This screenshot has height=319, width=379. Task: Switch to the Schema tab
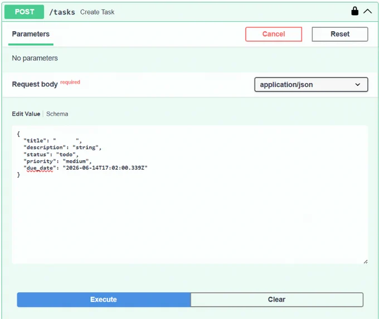tap(57, 114)
